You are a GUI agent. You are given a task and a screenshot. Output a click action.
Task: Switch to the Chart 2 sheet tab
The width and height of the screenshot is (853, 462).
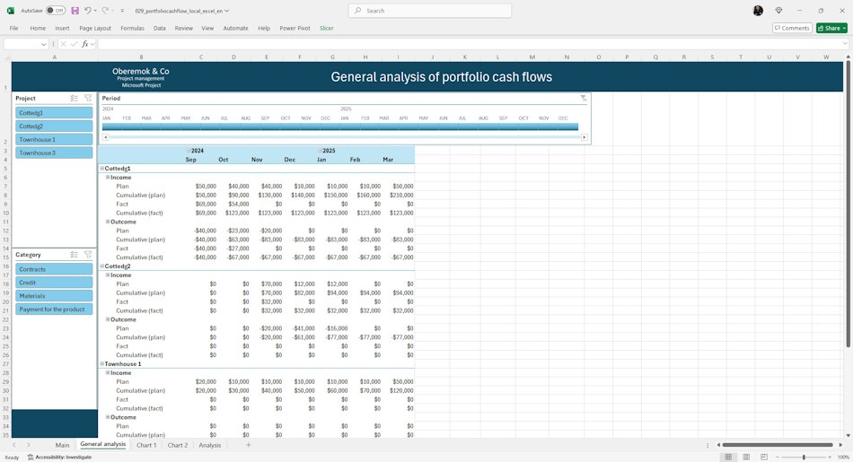[178, 445]
